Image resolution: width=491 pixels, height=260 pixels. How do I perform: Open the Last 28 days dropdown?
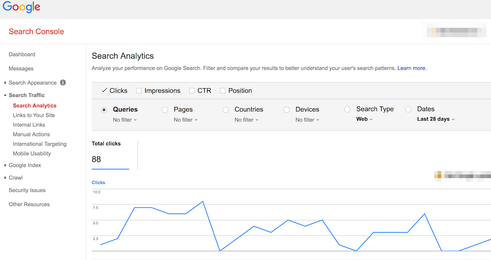(x=436, y=119)
